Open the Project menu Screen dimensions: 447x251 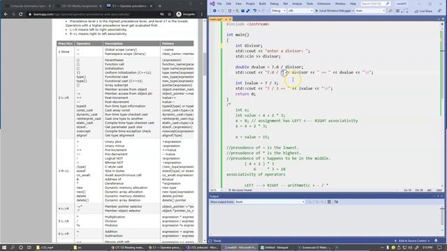(x=250, y=3)
